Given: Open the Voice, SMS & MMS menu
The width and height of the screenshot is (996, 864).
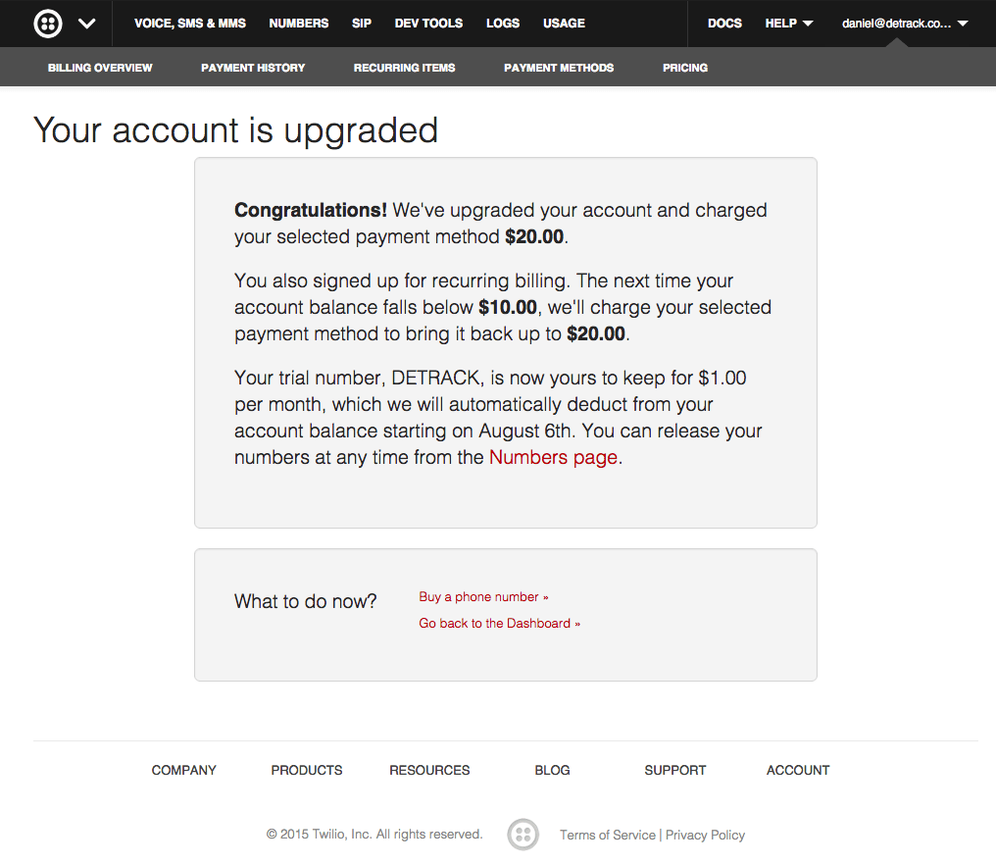Looking at the screenshot, I should (190, 24).
